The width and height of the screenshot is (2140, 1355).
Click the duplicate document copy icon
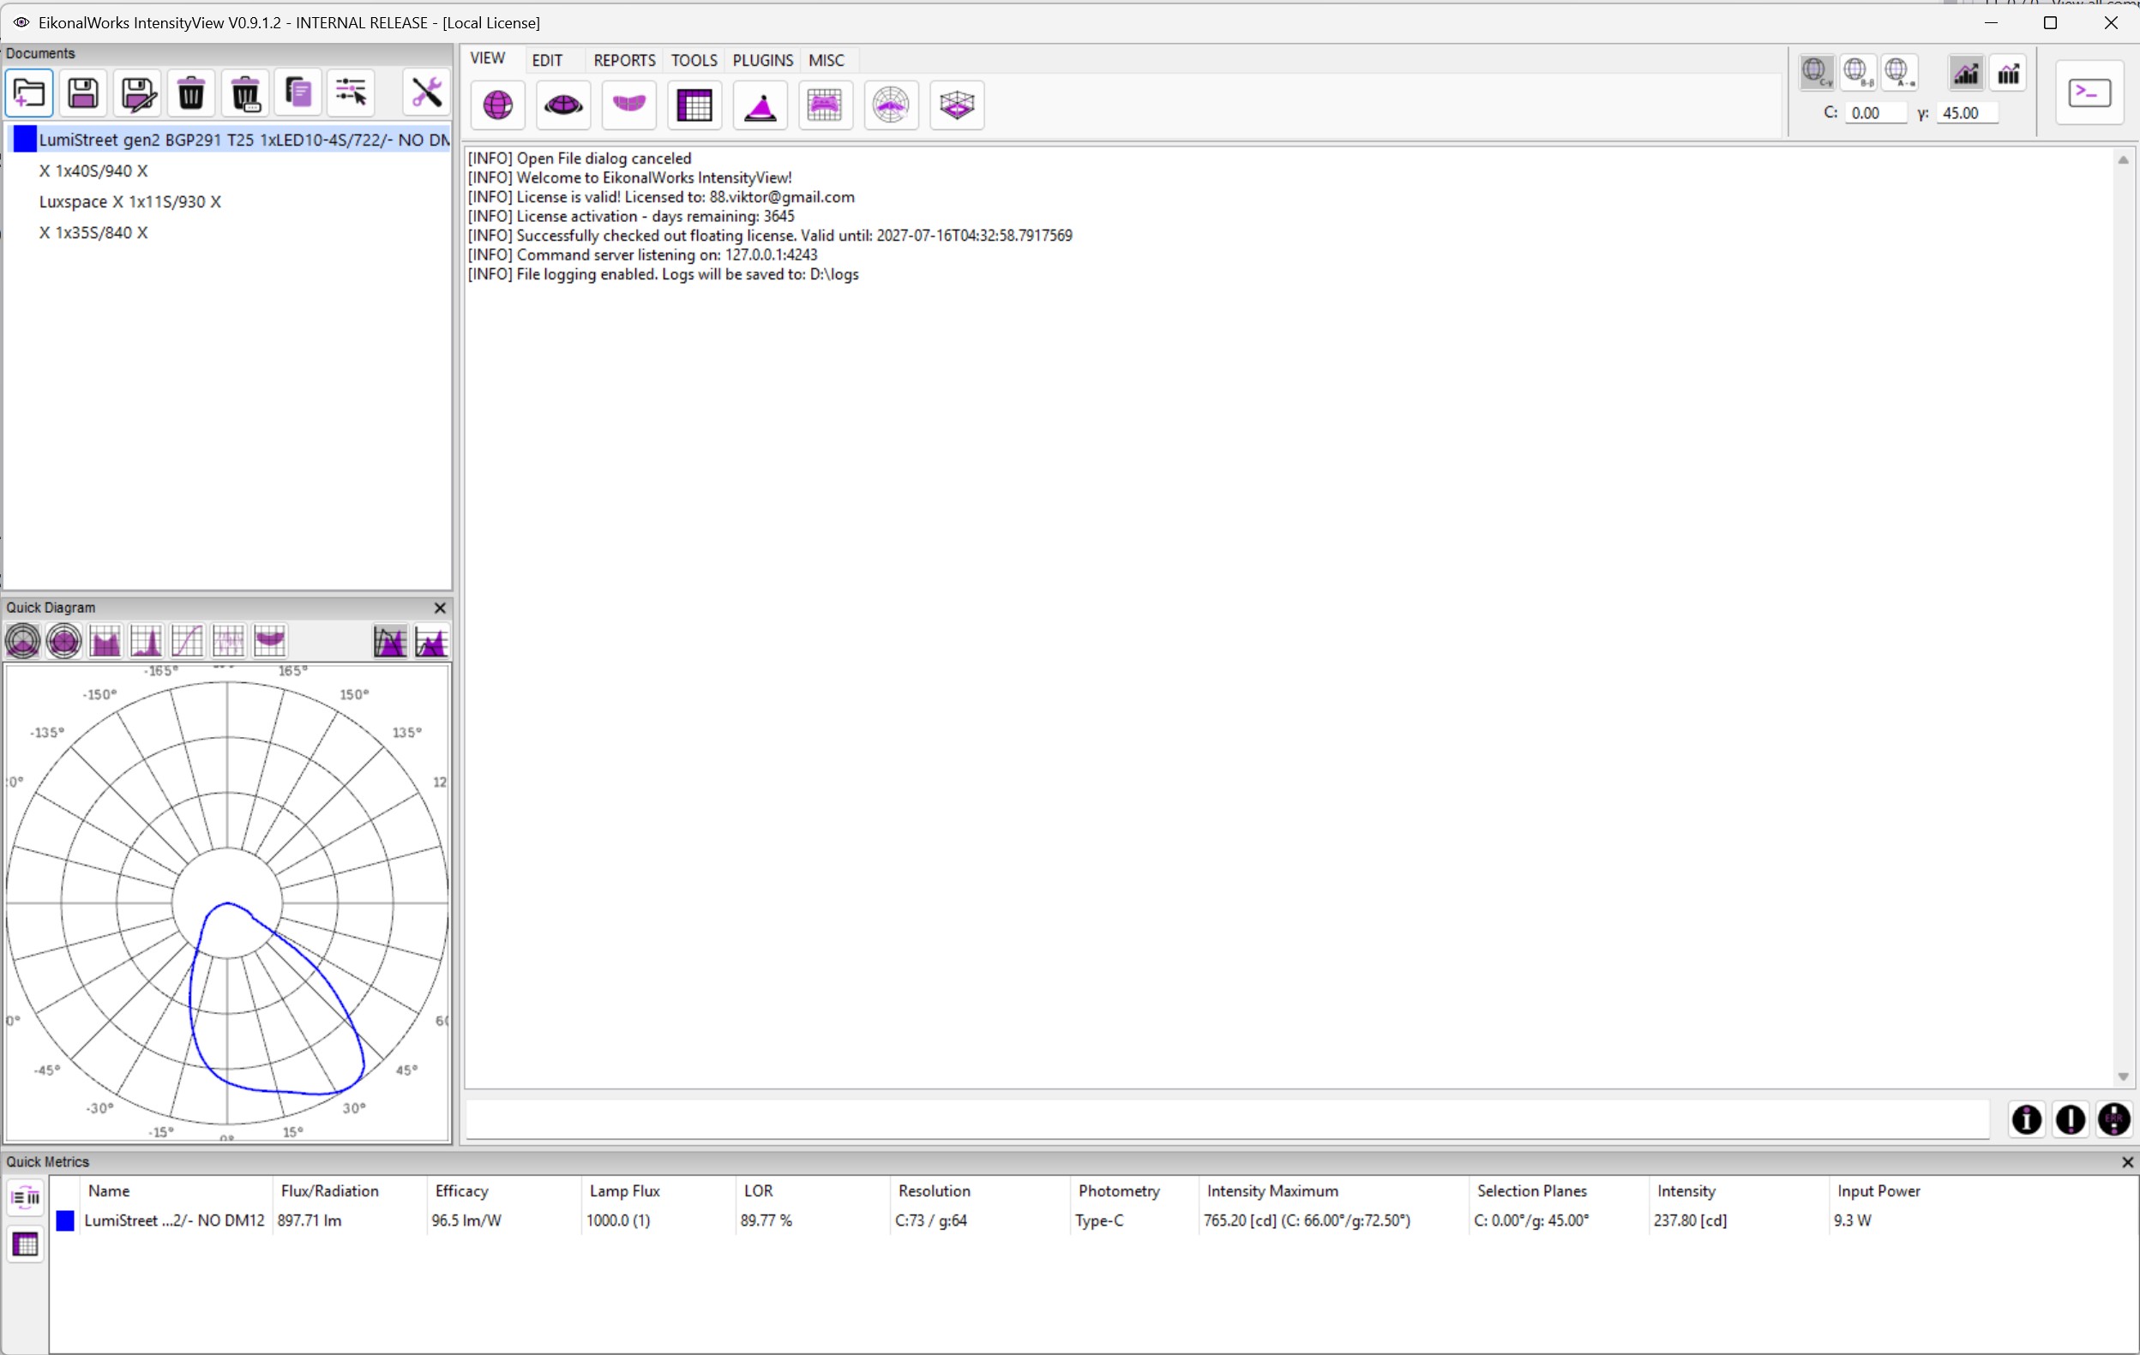tap(298, 93)
